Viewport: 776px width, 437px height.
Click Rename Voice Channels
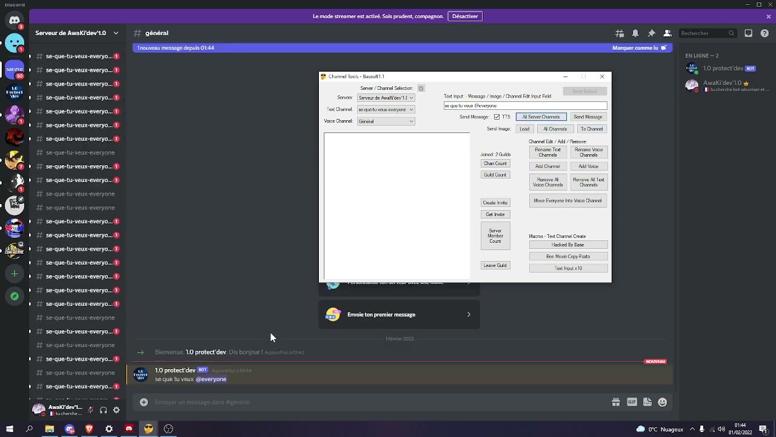589,152
